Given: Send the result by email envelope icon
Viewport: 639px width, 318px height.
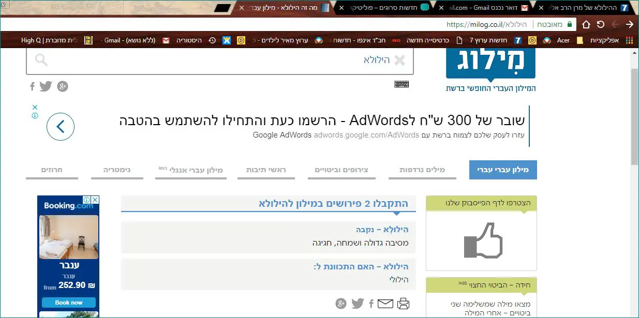Looking at the screenshot, I should [x=385, y=304].
